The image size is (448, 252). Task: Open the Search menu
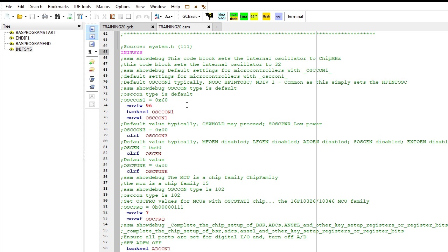point(36,7)
